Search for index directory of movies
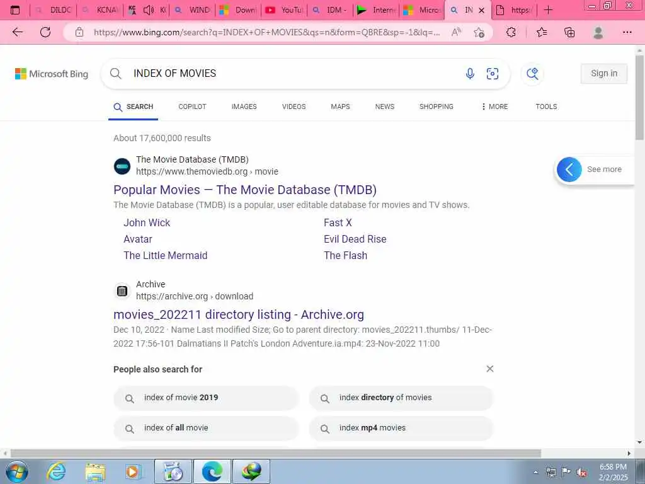Viewport: 645px width, 484px height. pyautogui.click(x=401, y=398)
